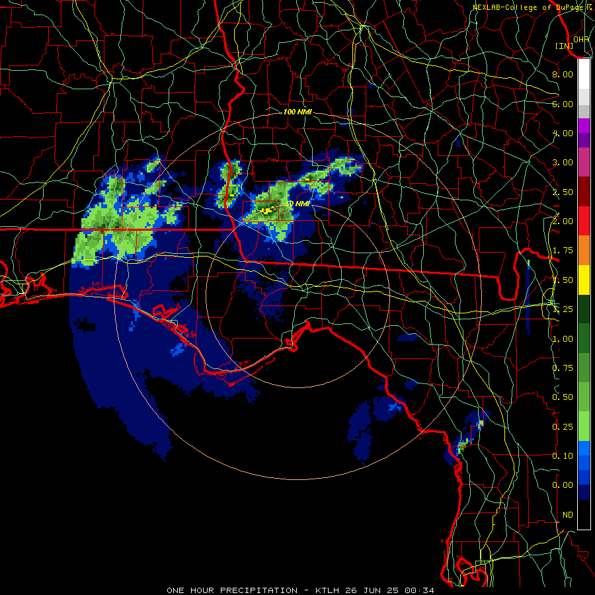
Task: Click the 1.75 legend value
Action: [x=563, y=251]
